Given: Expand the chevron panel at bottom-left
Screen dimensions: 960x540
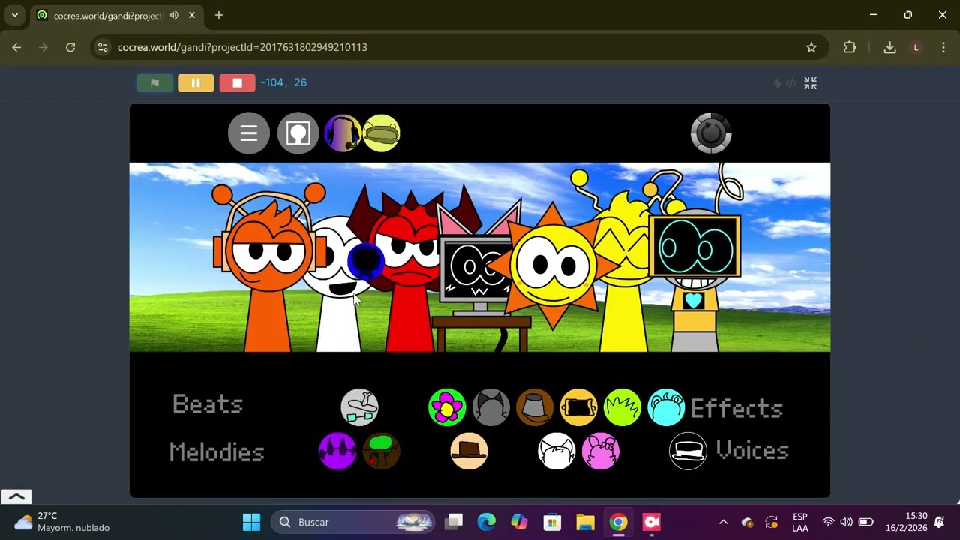Looking at the screenshot, I should pos(16,496).
